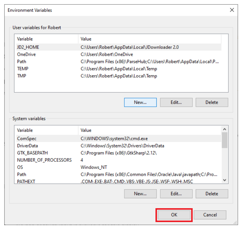Delete the selected system variable
The height and width of the screenshot is (229, 245).
tap(212, 194)
